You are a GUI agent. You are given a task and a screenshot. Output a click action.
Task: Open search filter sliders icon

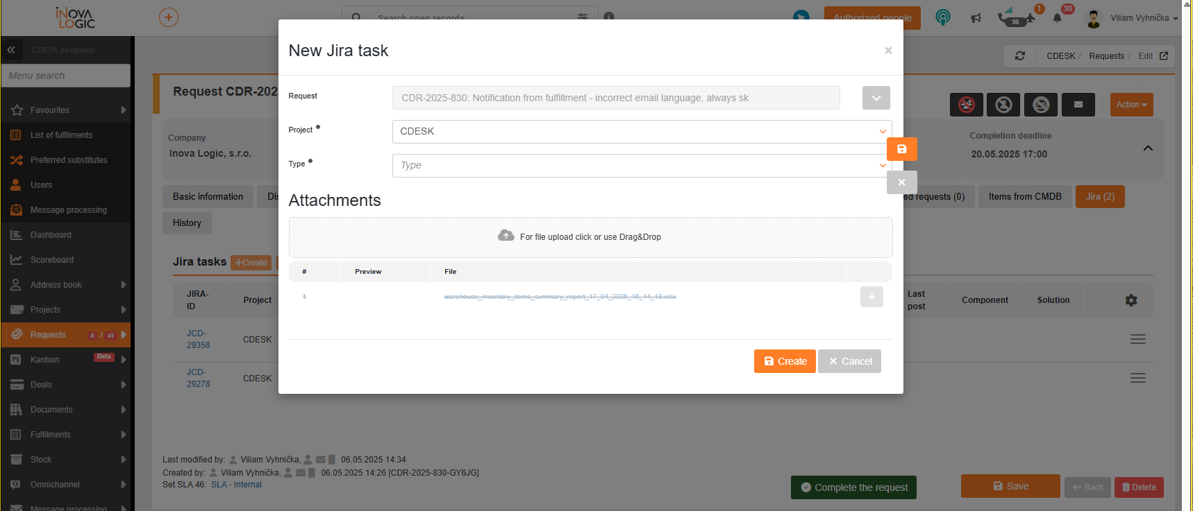click(x=583, y=16)
